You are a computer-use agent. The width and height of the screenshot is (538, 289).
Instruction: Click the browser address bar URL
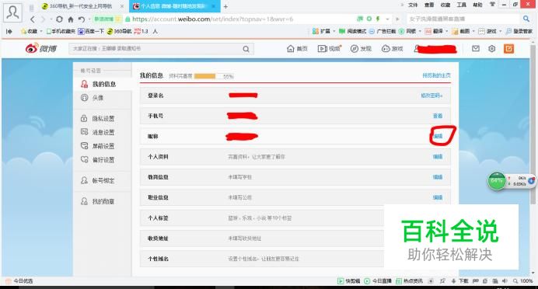click(213, 19)
